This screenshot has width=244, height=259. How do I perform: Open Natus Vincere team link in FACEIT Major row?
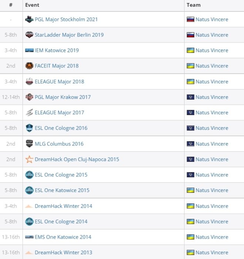(211, 66)
